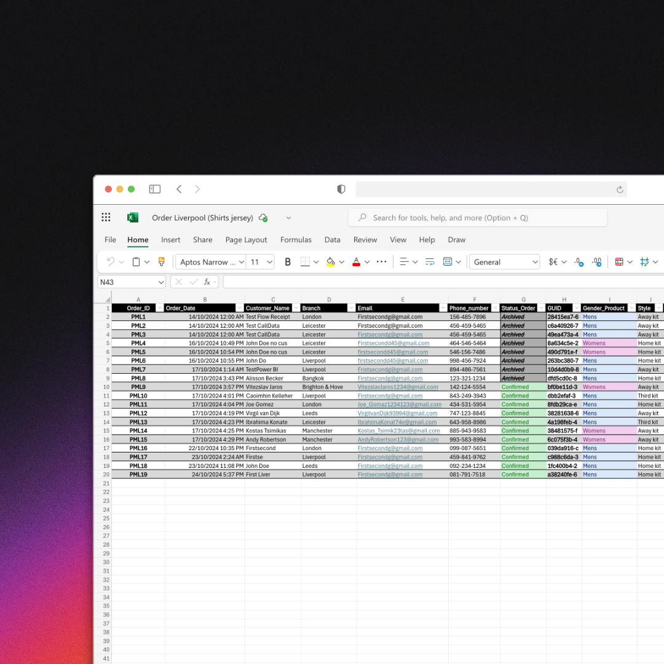
Task: Toggle Bold formatting
Action: pos(288,262)
